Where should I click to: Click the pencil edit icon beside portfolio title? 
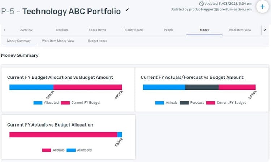click(127, 10)
